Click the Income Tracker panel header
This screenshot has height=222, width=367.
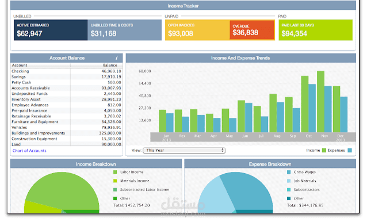tap(183, 6)
